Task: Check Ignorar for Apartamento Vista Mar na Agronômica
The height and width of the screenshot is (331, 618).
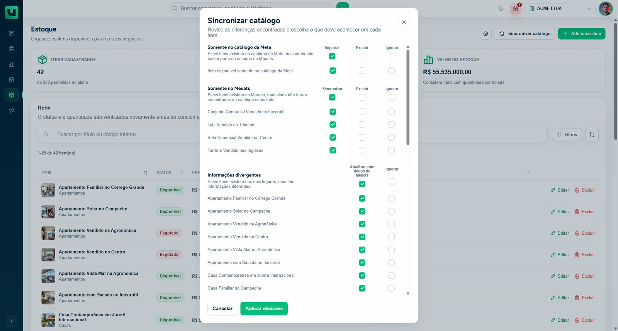Action: pyautogui.click(x=391, y=250)
